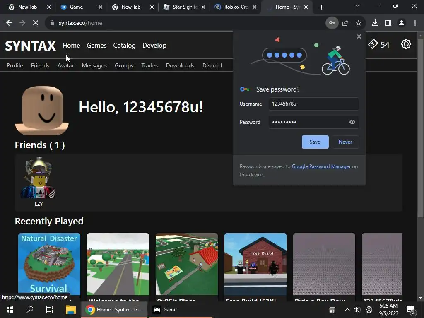The width and height of the screenshot is (424, 318).
Task: Expand the tab search chevron
Action: [x=357, y=6]
